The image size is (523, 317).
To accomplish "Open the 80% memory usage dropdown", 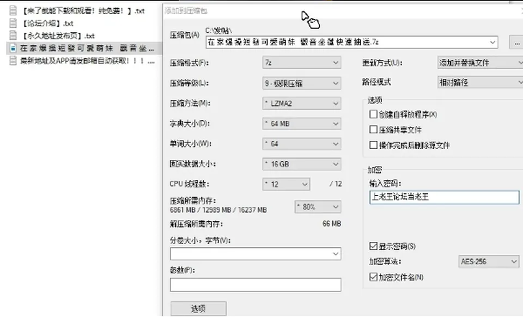I will pyautogui.click(x=318, y=207).
